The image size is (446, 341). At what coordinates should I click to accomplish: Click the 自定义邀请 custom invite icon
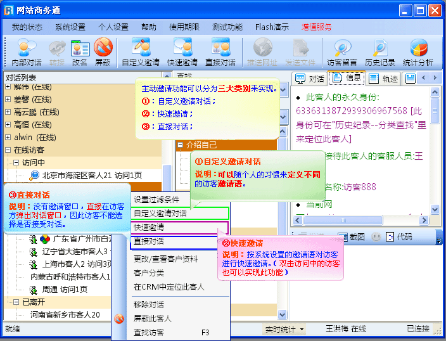click(140, 53)
